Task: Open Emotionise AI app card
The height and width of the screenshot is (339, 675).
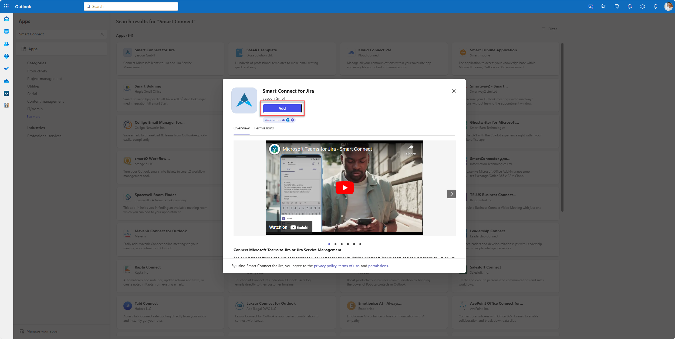Action: [x=394, y=312]
